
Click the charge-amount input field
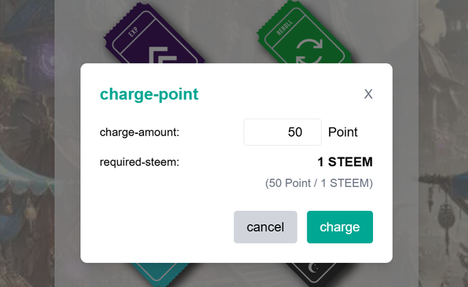pyautogui.click(x=282, y=132)
